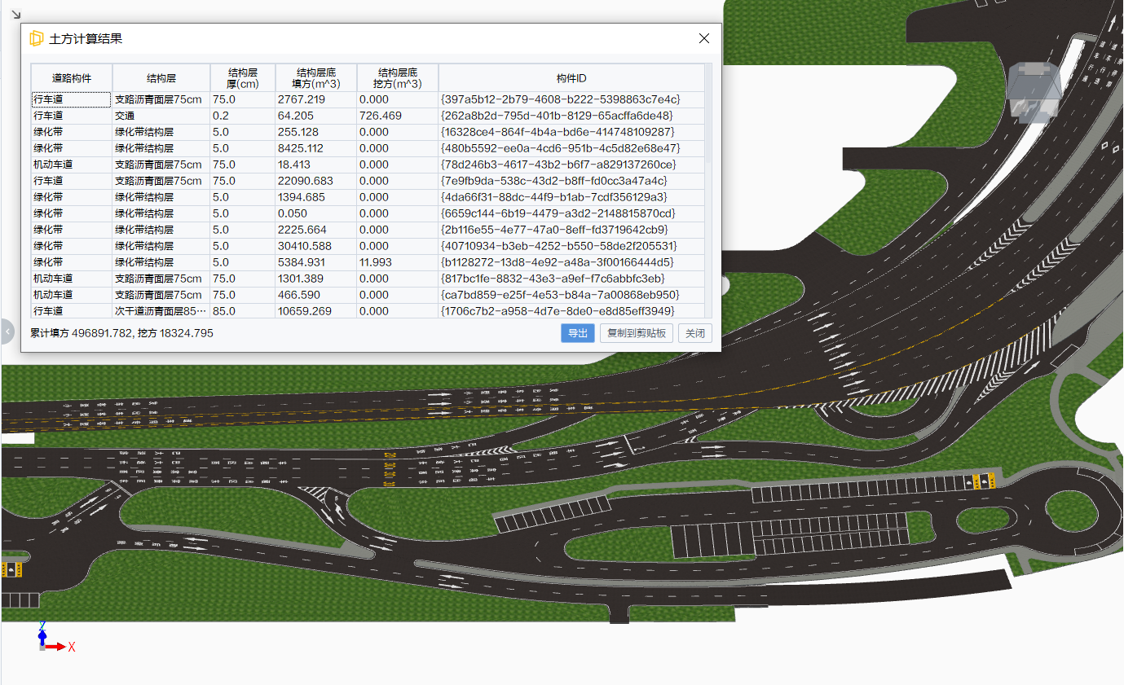Close the 土方计算结果 dialog with X
This screenshot has width=1124, height=685.
tap(704, 38)
